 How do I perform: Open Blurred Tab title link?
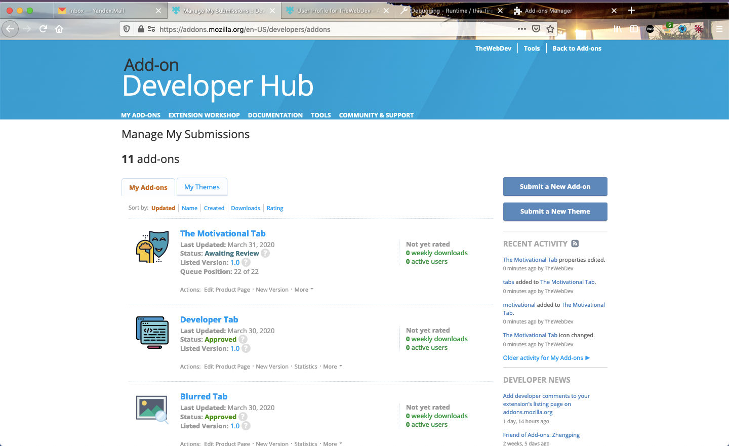tap(204, 396)
